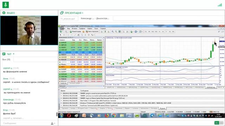
Task: Select candlestick chart display icon
Action: point(105,31)
